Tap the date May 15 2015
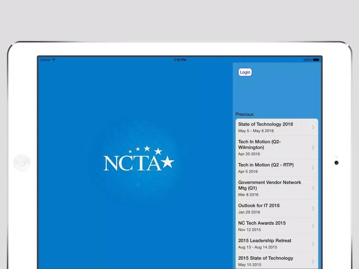Viewport: 359px width, 269px height. click(x=250, y=265)
